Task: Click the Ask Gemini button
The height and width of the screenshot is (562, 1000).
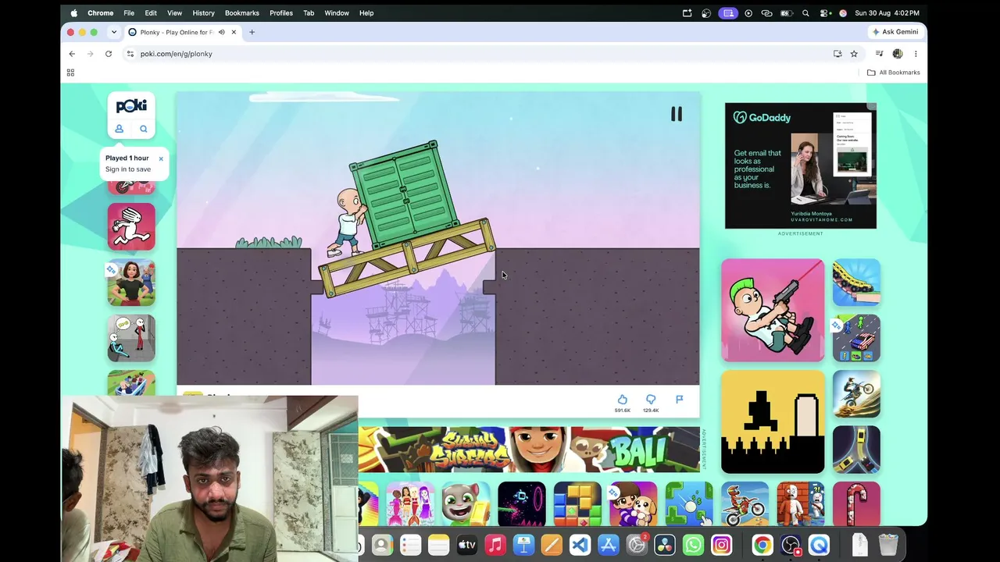Action: [x=896, y=32]
